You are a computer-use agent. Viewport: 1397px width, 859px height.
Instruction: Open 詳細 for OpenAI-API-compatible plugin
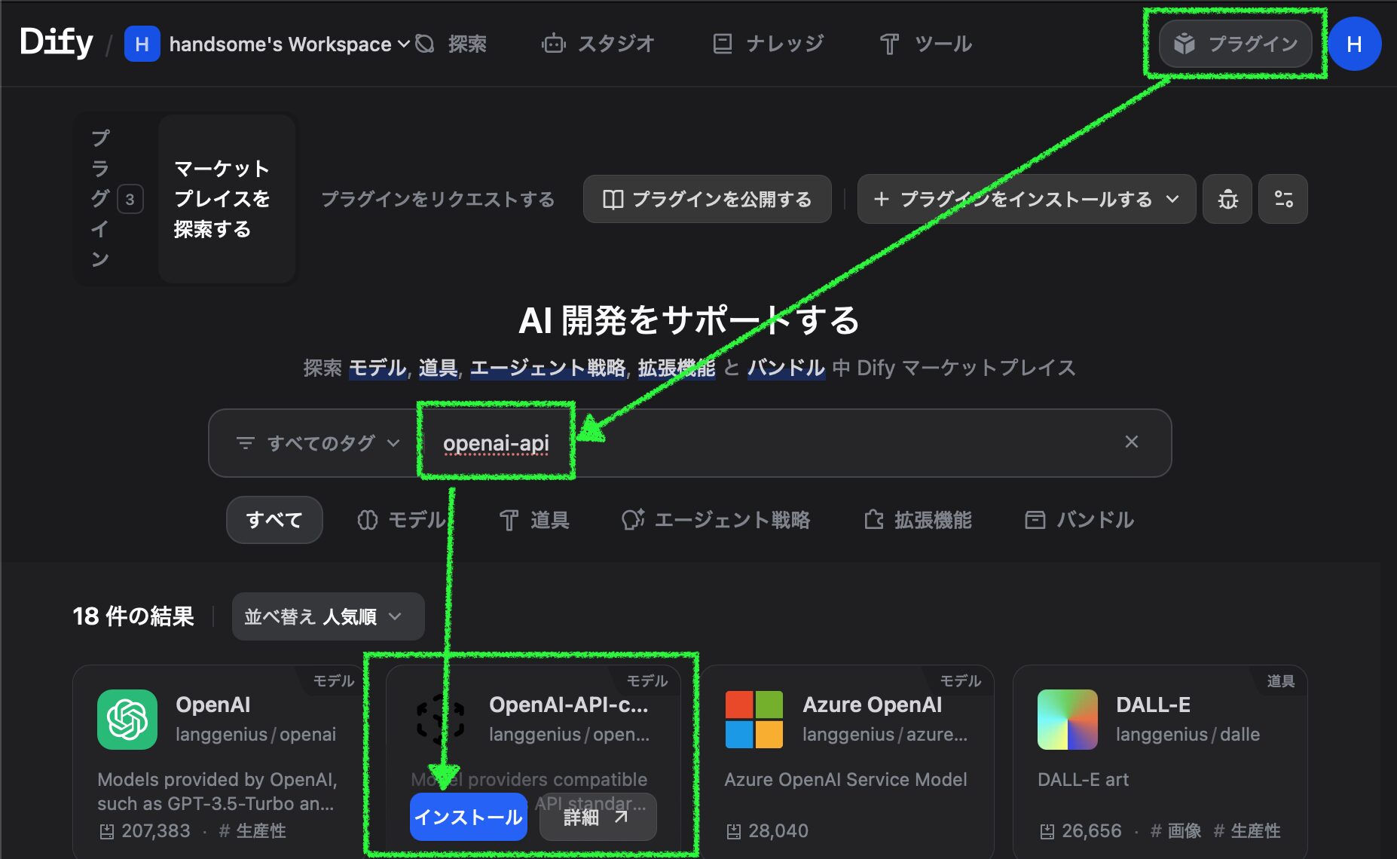(x=597, y=817)
